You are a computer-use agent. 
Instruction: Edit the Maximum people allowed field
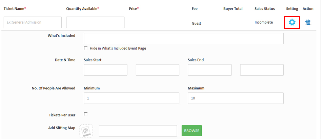(236, 98)
